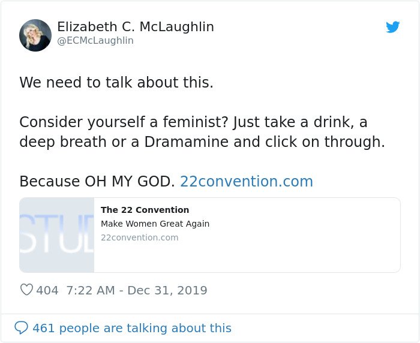Click the Consider yourself a feminist sentence
This screenshot has height=343, width=420.
pos(123,122)
